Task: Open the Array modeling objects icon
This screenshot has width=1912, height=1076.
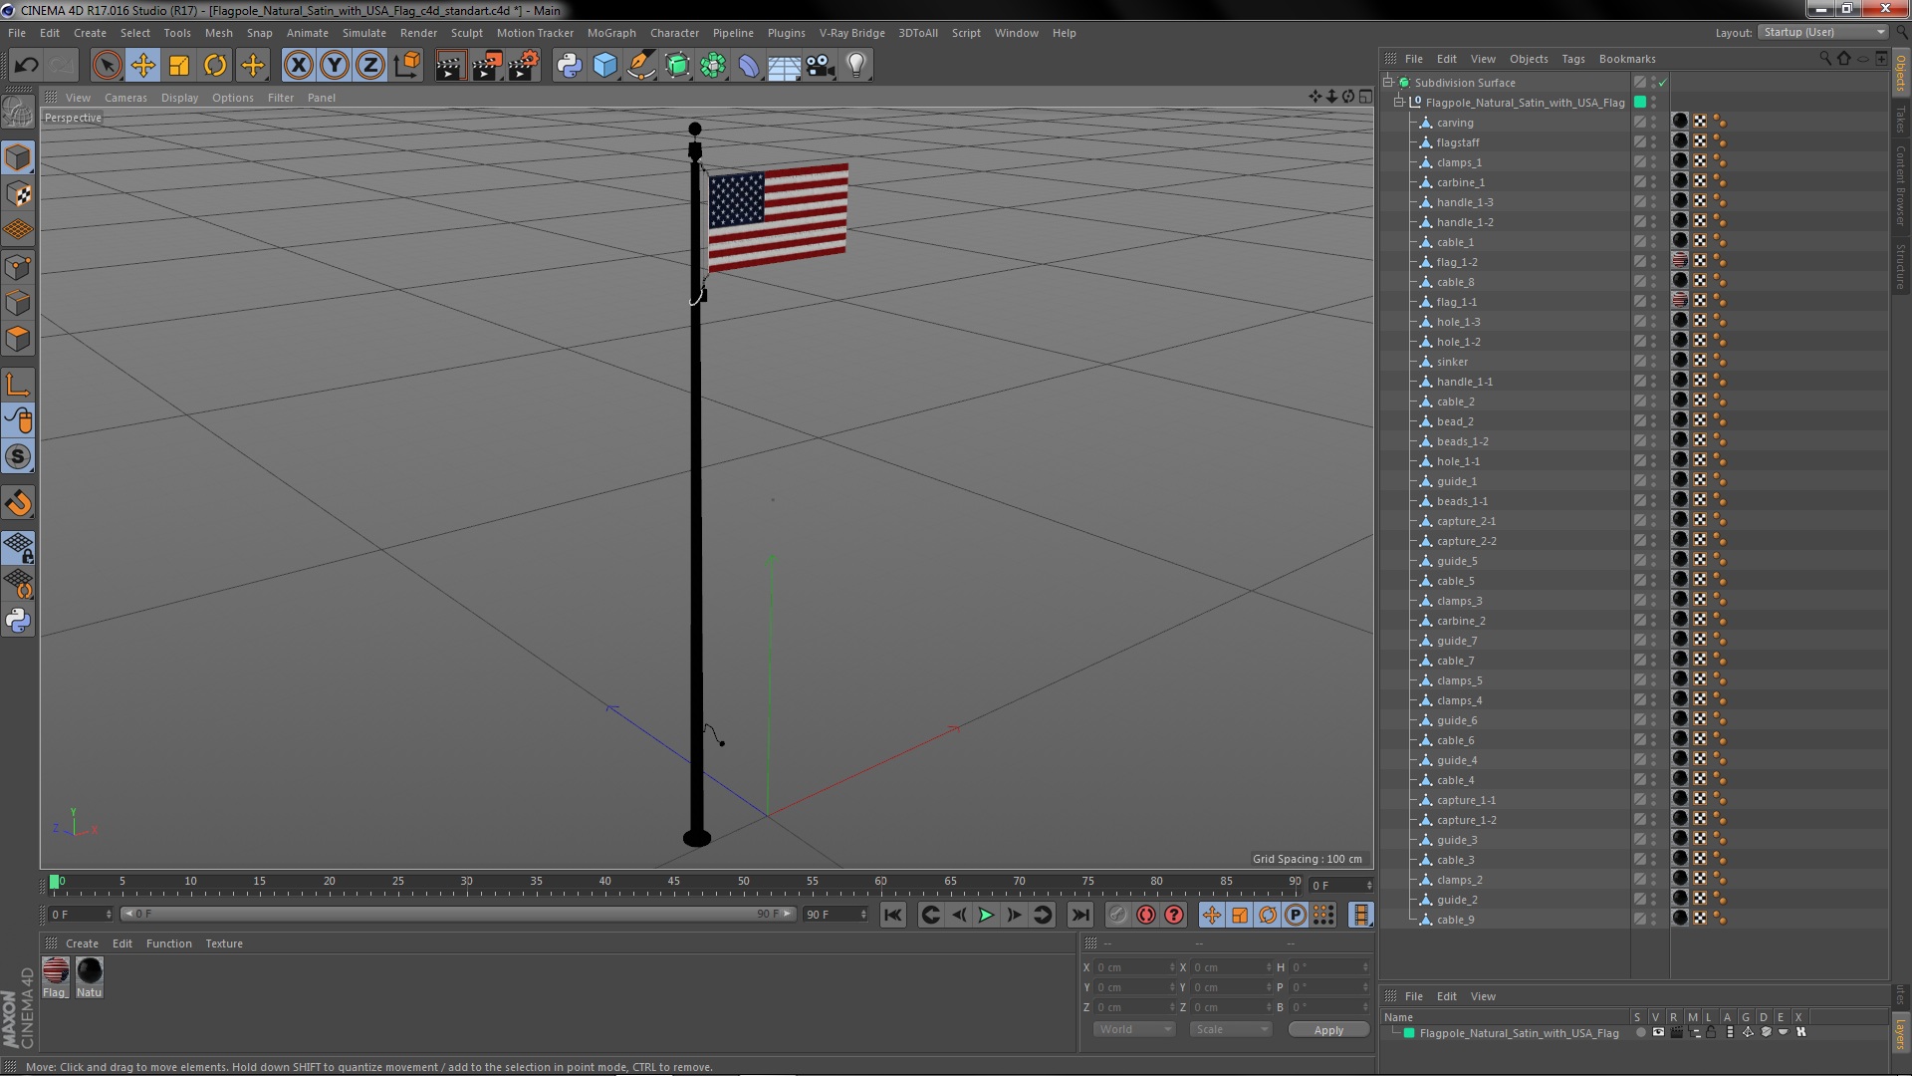Action: (x=713, y=66)
